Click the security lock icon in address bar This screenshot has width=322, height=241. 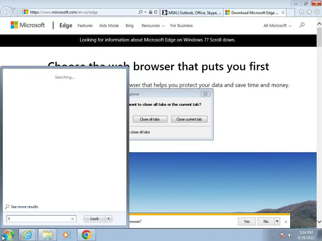pos(151,12)
